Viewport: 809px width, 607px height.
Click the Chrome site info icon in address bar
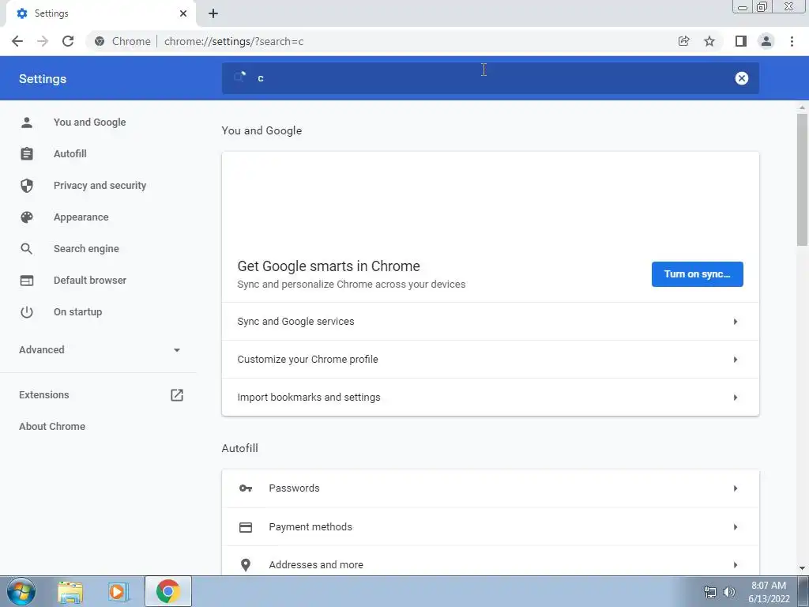[100, 41]
